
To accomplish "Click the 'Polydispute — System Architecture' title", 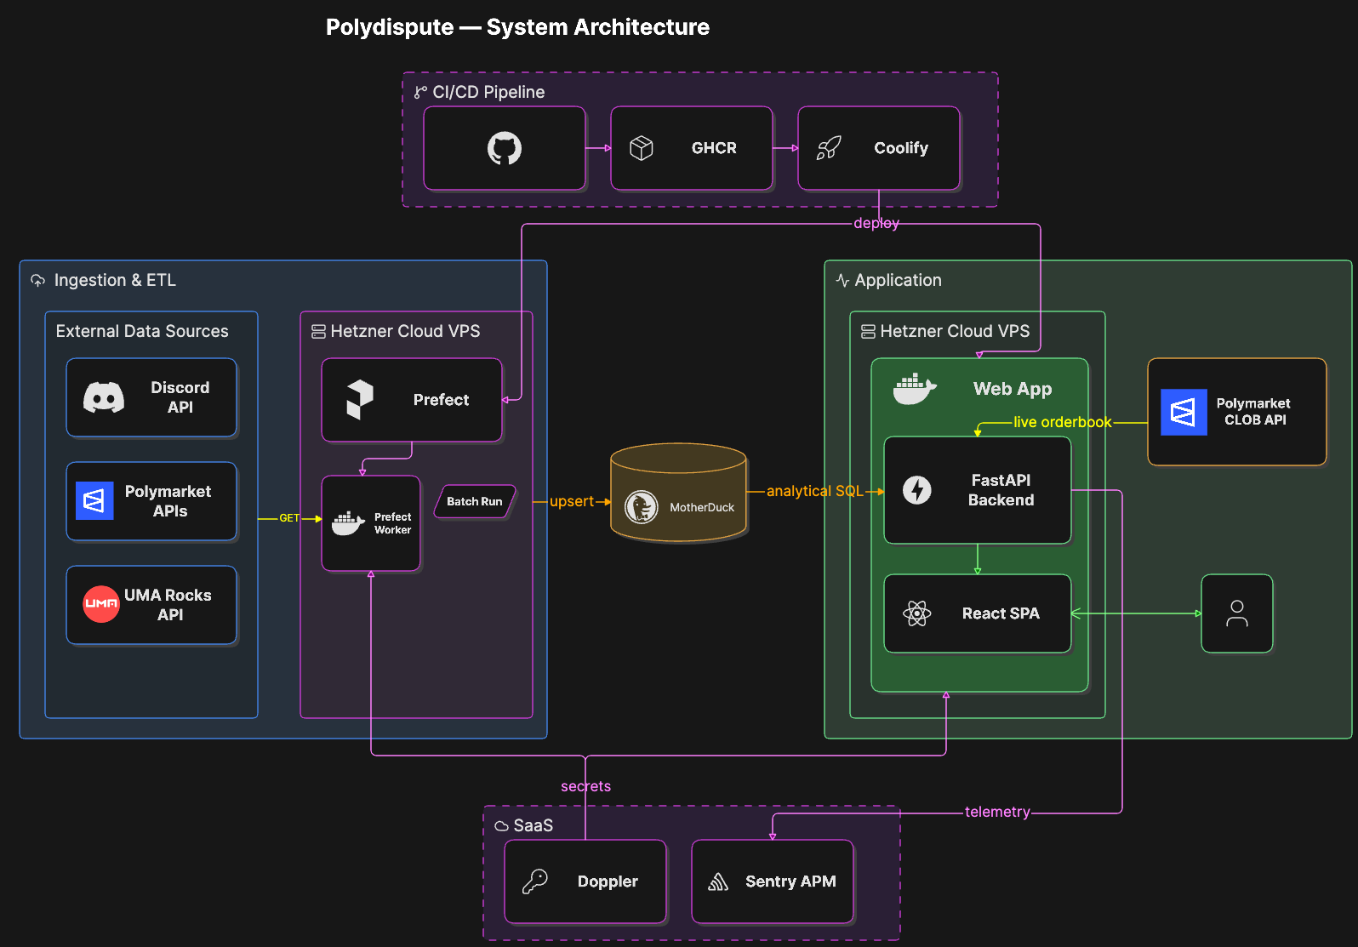I will (x=517, y=27).
